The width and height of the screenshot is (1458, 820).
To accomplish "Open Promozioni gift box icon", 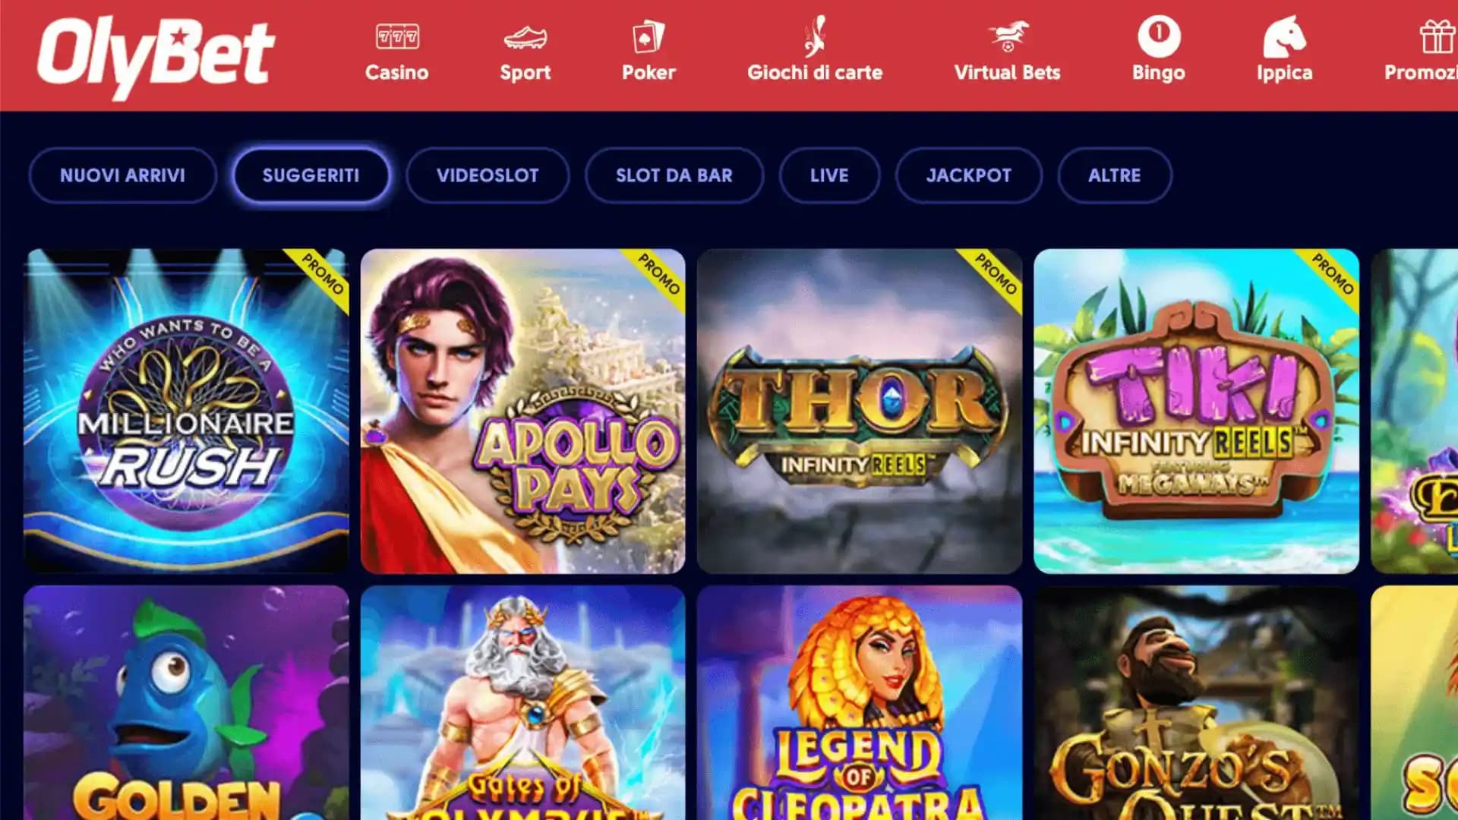I will [x=1437, y=36].
